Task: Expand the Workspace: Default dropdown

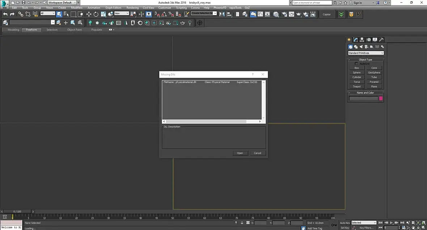Action: 62,3
